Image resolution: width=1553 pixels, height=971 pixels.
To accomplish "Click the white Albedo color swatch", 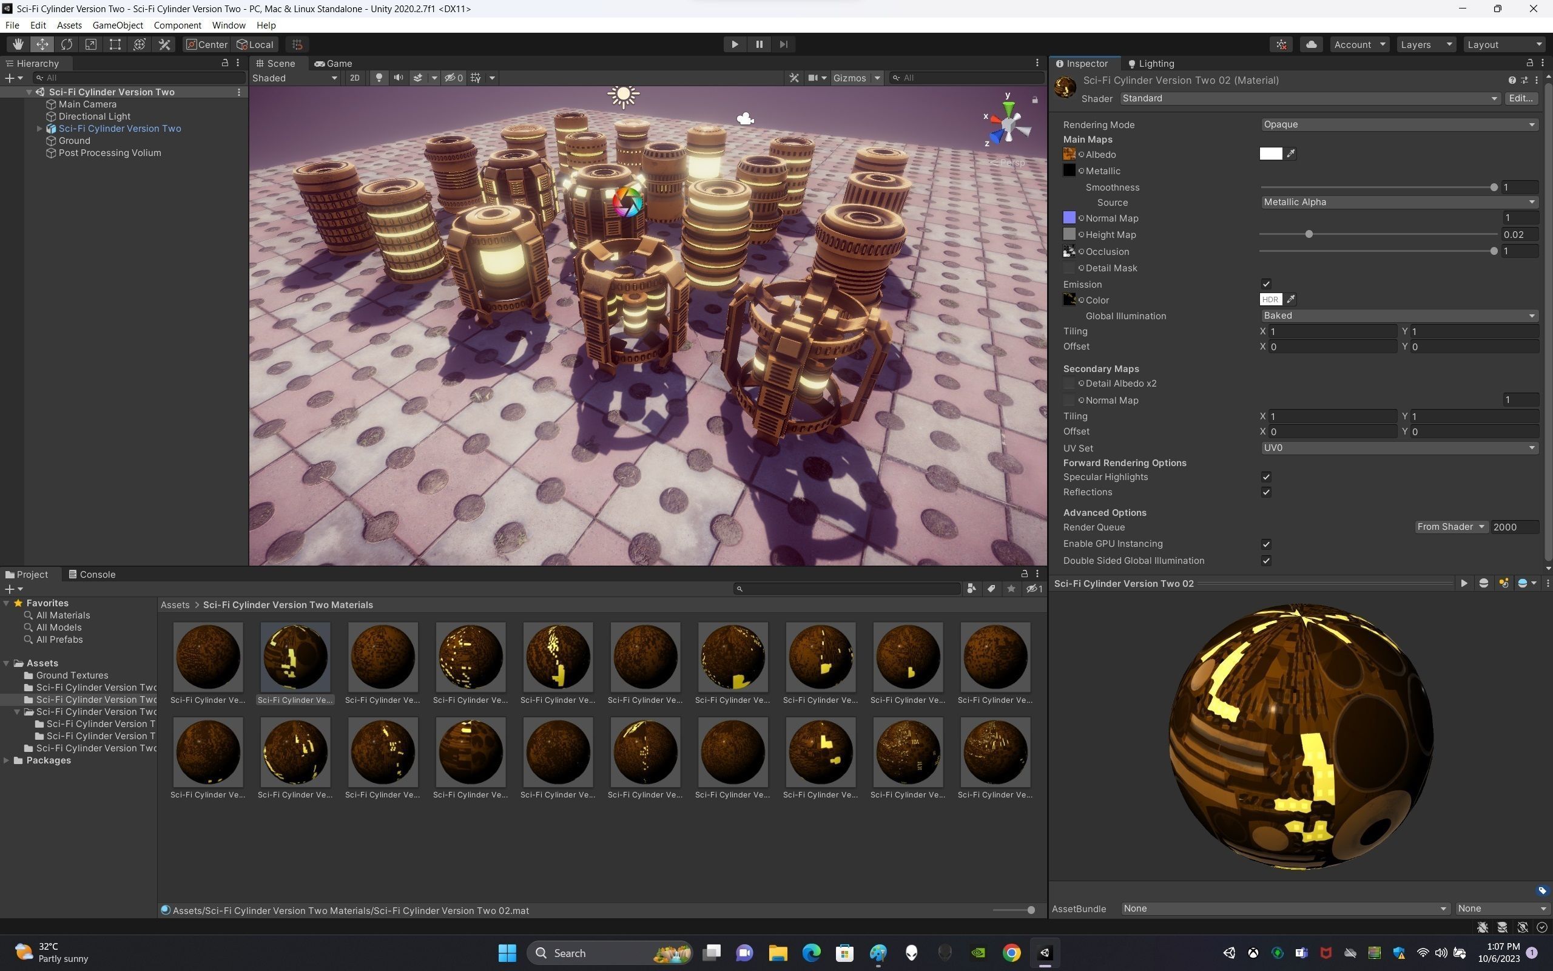I will (1270, 154).
